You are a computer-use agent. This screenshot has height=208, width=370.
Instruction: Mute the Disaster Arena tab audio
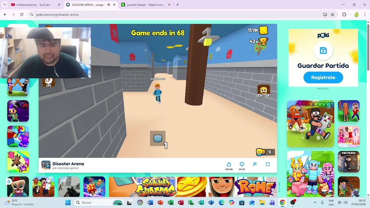tap(109, 5)
